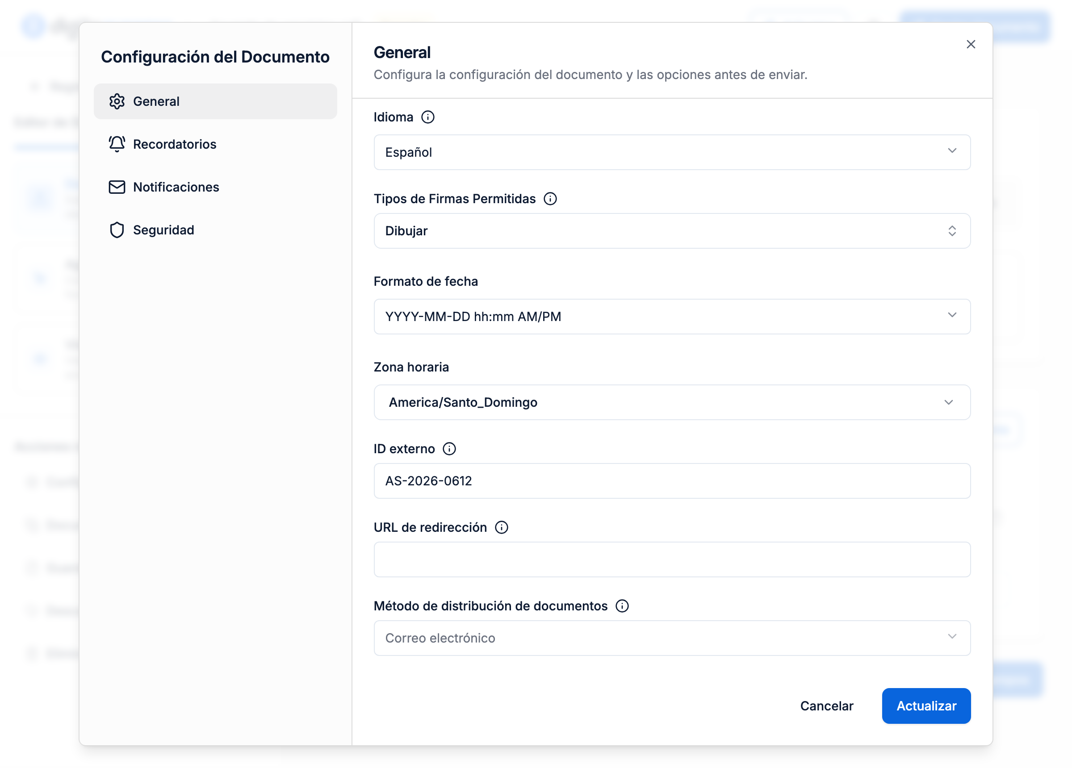Screen dimensions: 1072x768
Task: Click the chevron in the Español field
Action: tap(952, 151)
